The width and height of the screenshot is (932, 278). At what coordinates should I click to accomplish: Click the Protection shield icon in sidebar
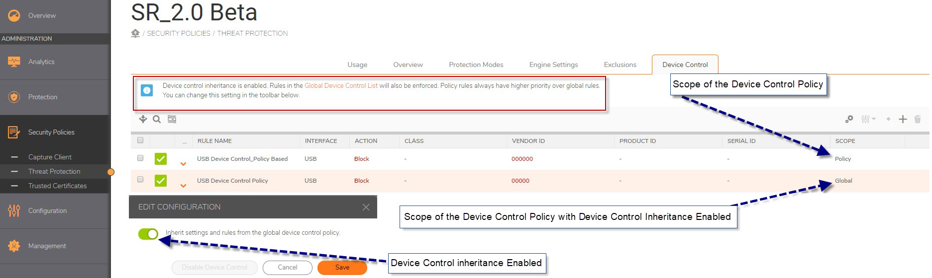[14, 97]
